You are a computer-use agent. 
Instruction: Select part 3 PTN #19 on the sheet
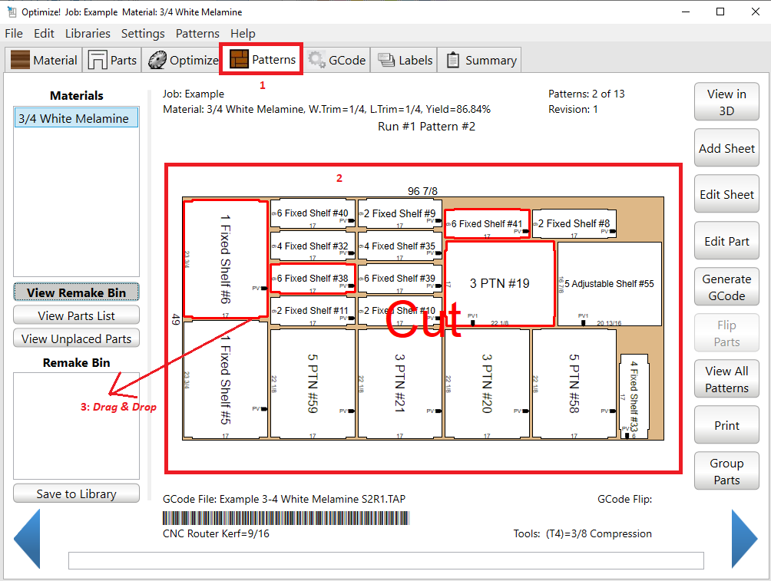[x=500, y=283]
